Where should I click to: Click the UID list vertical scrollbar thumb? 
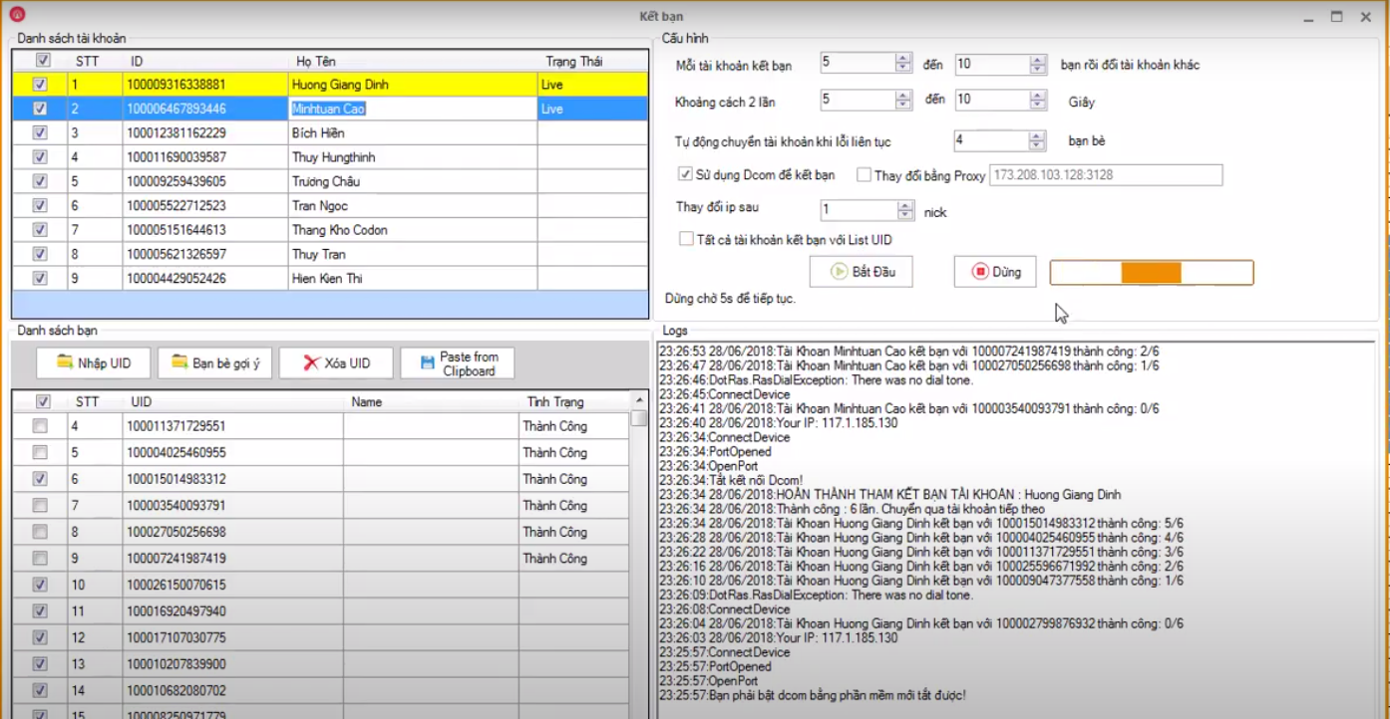(x=638, y=419)
